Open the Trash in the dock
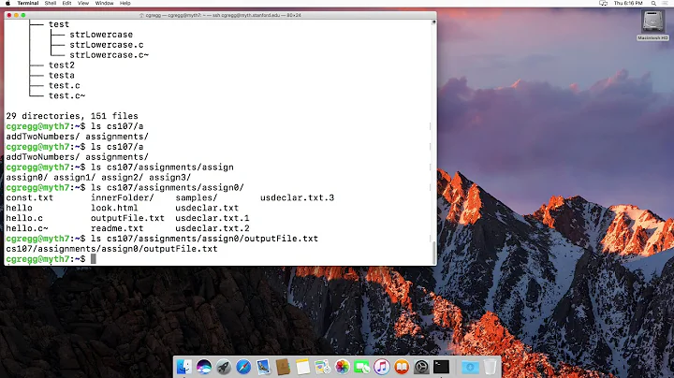This screenshot has height=378, width=674. pos(490,367)
